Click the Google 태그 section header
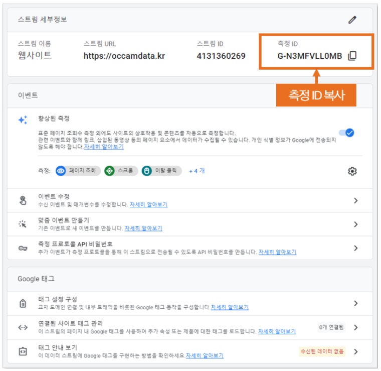This screenshot has width=381, height=371. pyautogui.click(x=36, y=279)
